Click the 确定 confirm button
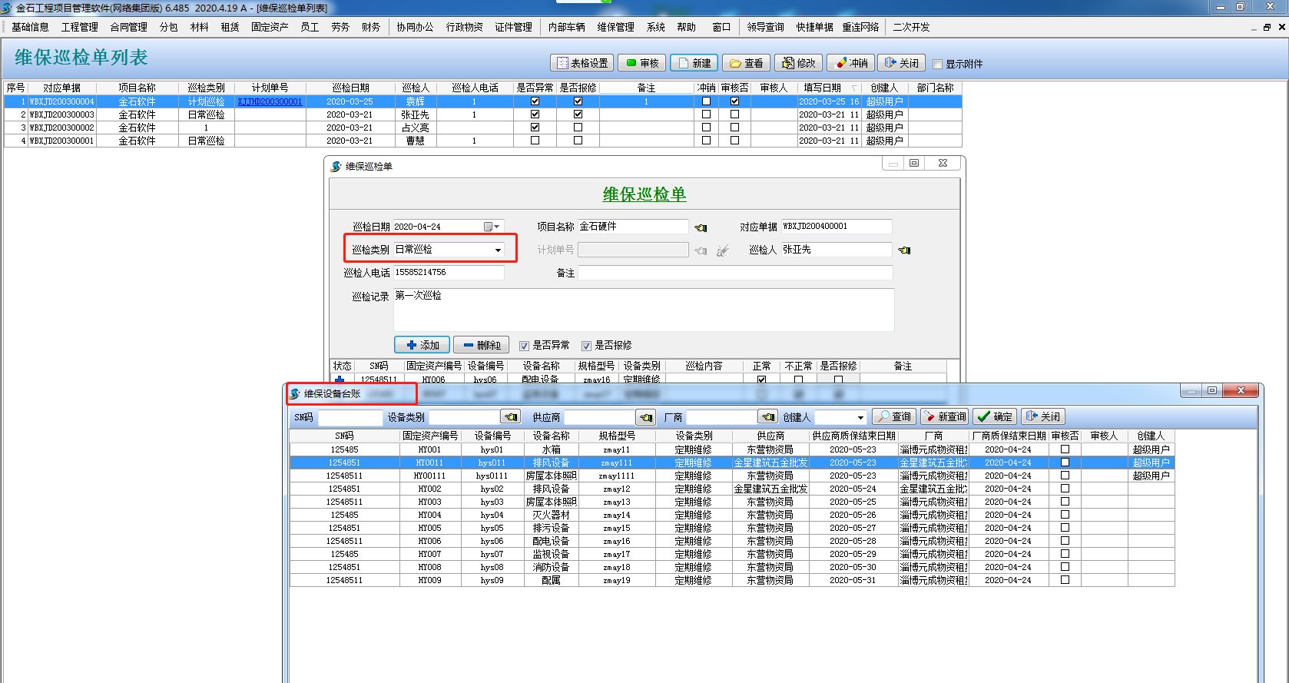 click(x=994, y=416)
